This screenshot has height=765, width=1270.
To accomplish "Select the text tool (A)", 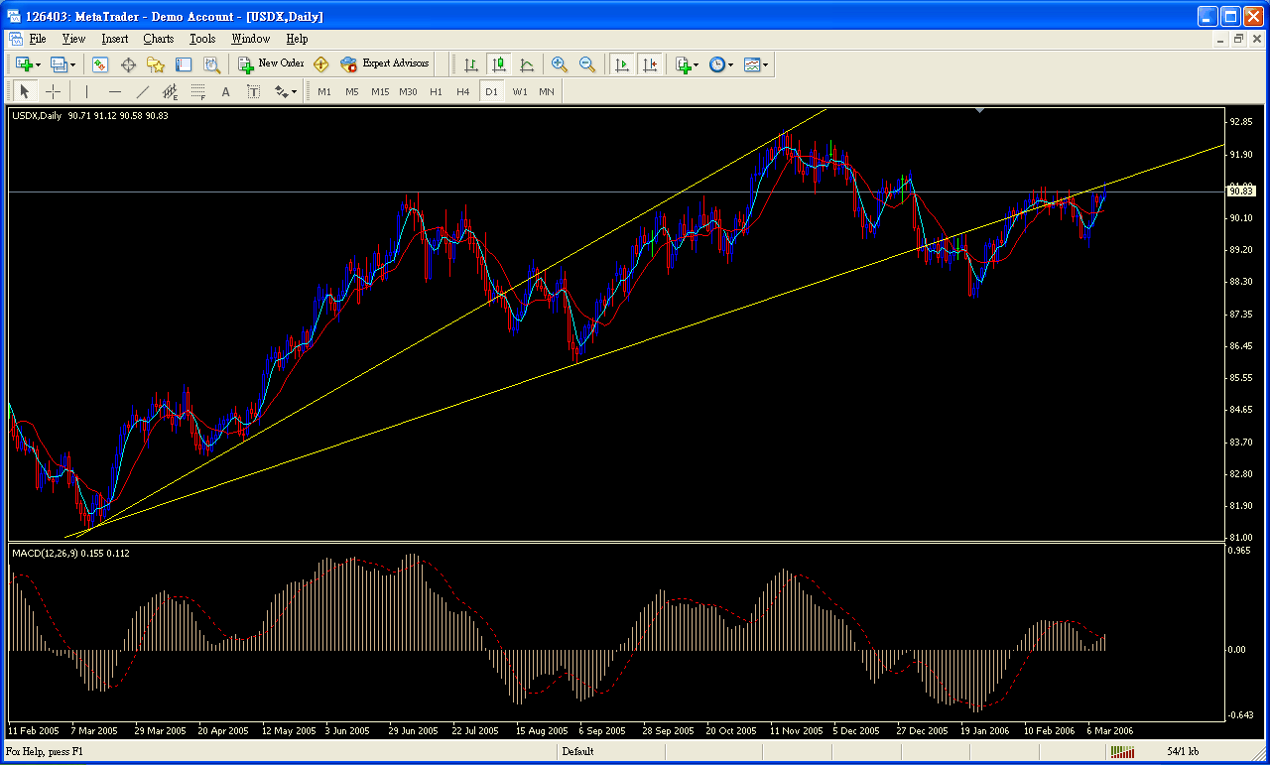I will 225,91.
